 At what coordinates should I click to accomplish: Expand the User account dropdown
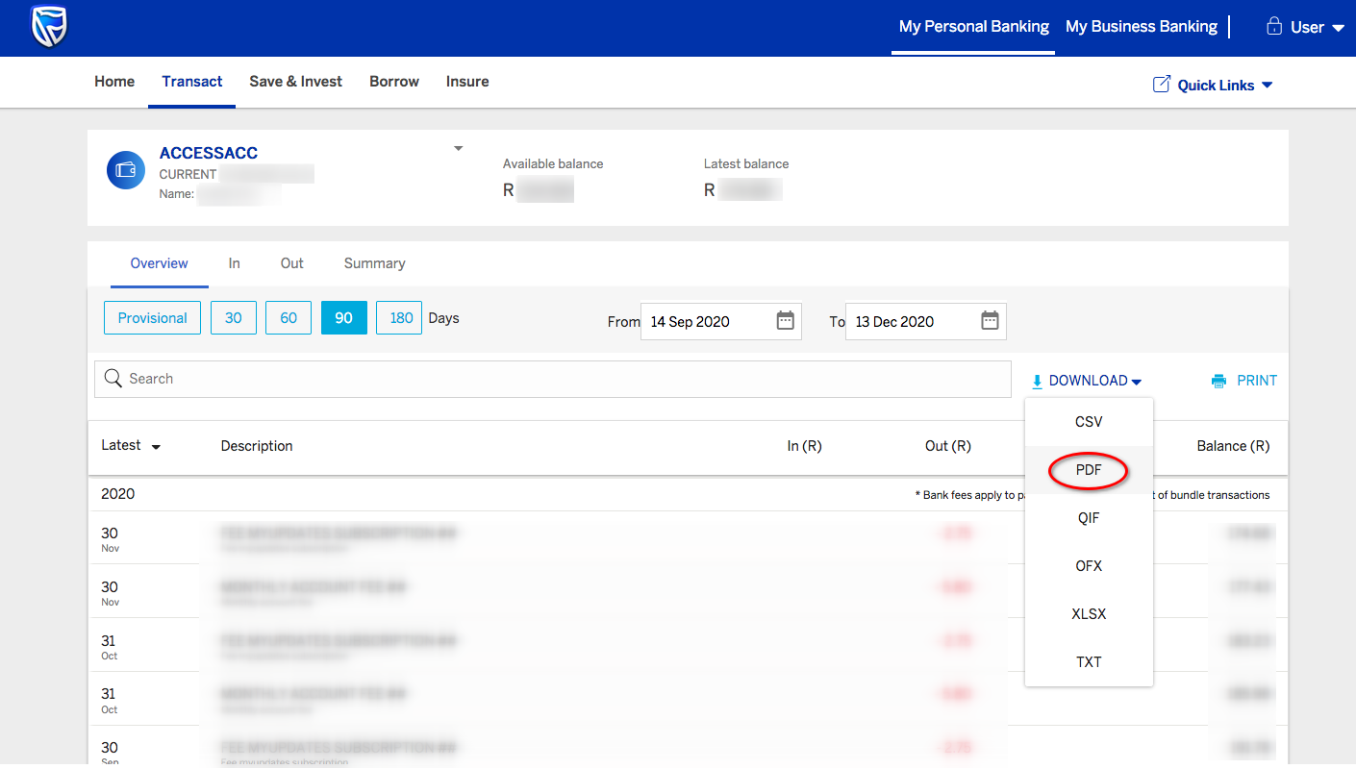[1338, 28]
